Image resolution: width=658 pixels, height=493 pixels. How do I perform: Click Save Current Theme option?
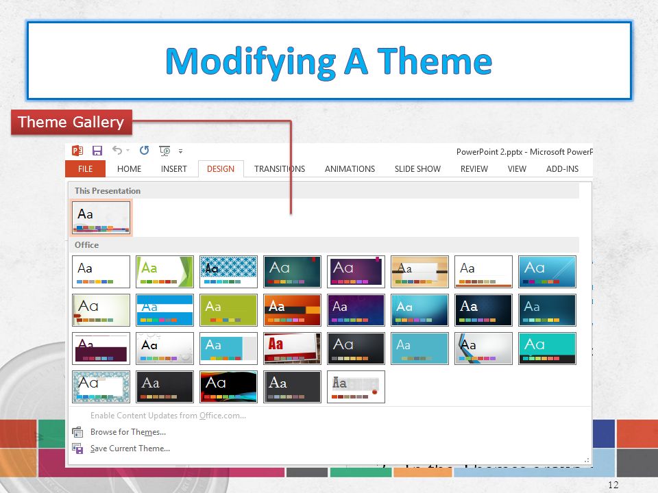(130, 448)
